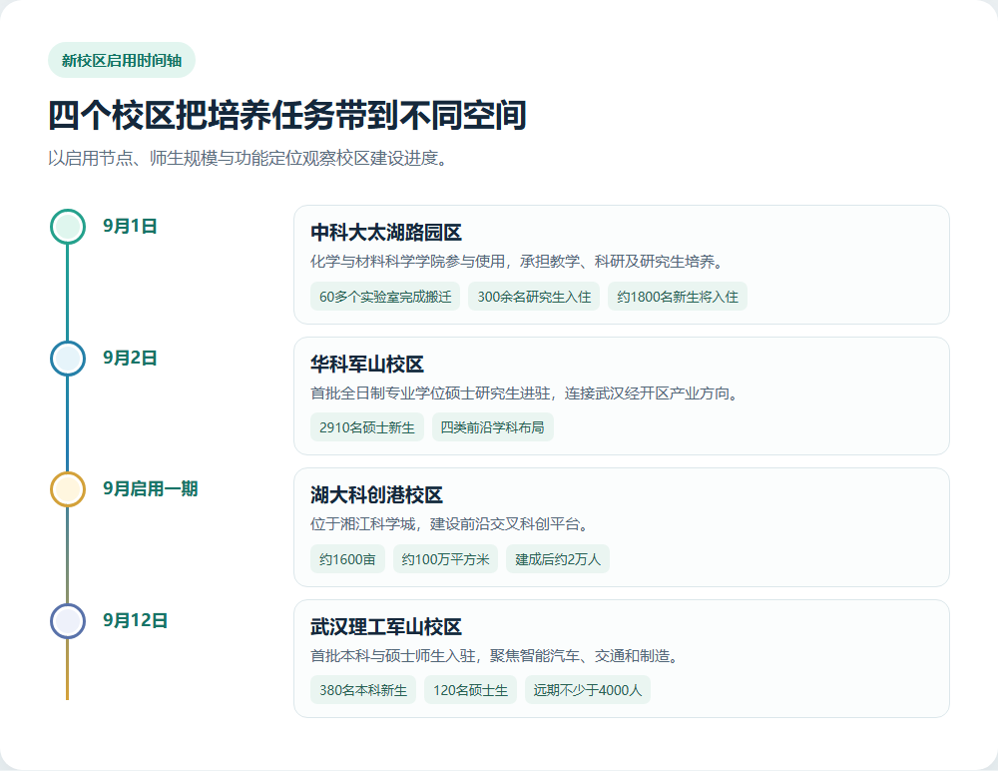Click the 远期不少于4000人 tag
The width and height of the screenshot is (998, 771).
[x=588, y=690]
